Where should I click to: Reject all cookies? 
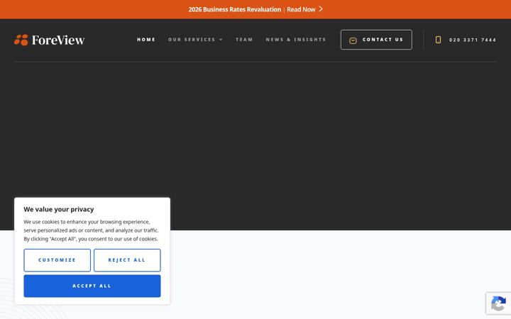[127, 260]
